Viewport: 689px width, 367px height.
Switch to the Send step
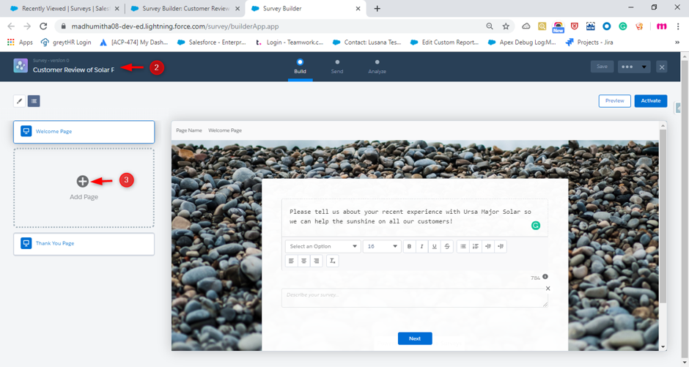coord(337,66)
